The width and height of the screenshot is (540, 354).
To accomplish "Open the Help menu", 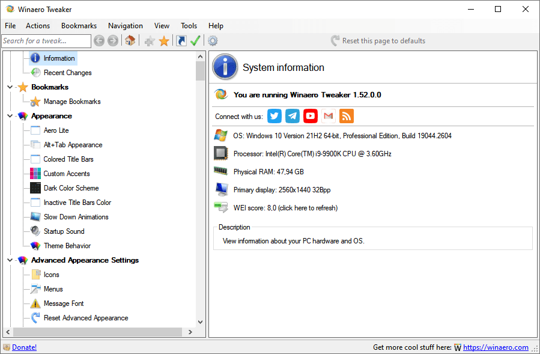I will click(216, 26).
